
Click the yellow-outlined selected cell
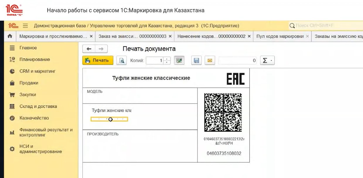tap(109, 119)
